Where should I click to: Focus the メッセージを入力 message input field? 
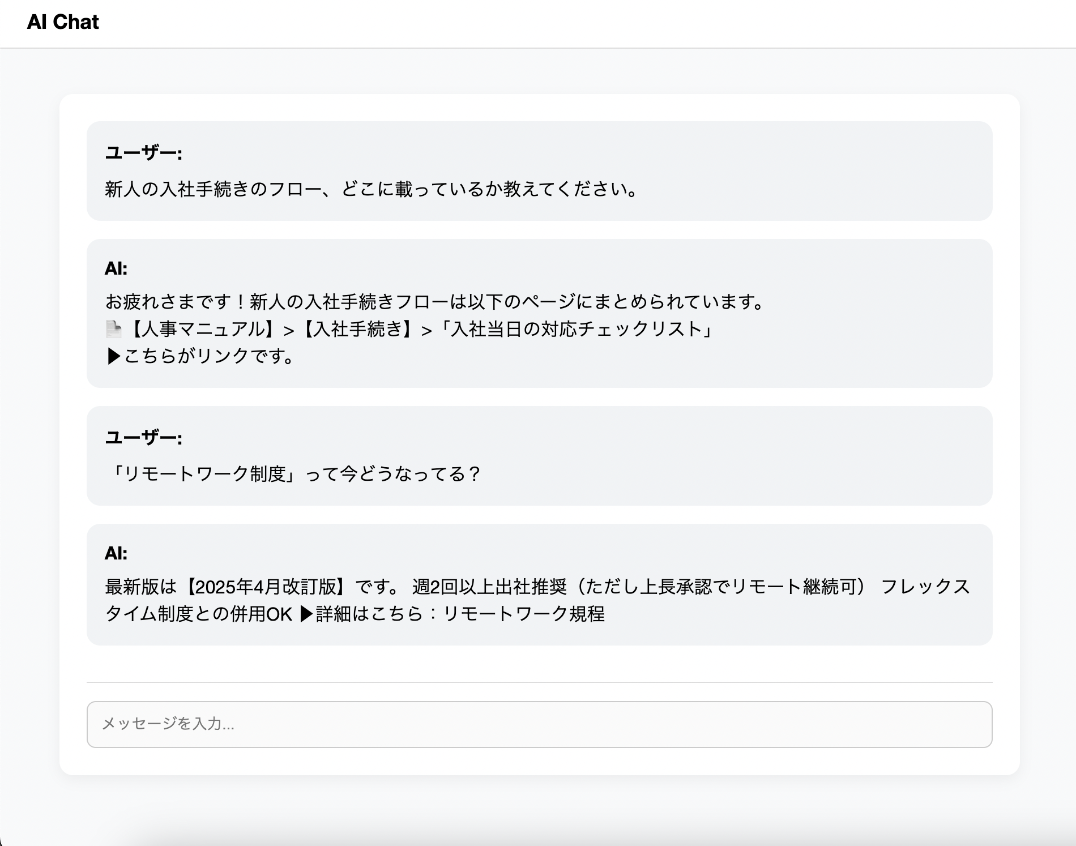tap(539, 724)
